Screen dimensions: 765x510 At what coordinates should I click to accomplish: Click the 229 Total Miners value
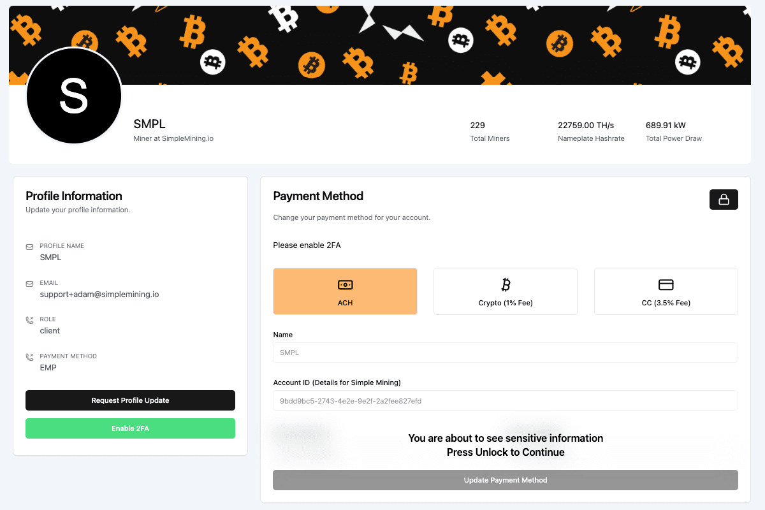[x=477, y=126]
